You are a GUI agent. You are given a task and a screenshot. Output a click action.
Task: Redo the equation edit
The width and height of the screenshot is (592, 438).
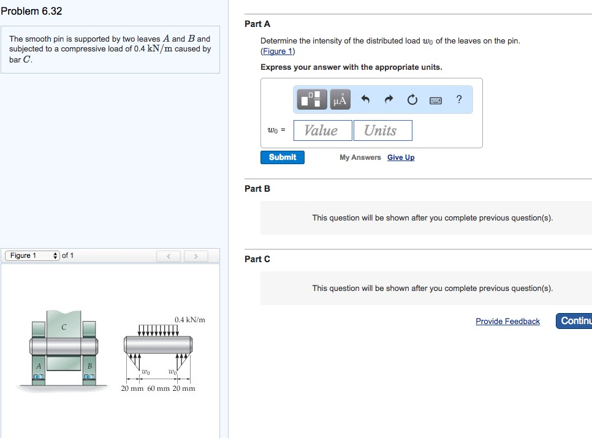(389, 99)
